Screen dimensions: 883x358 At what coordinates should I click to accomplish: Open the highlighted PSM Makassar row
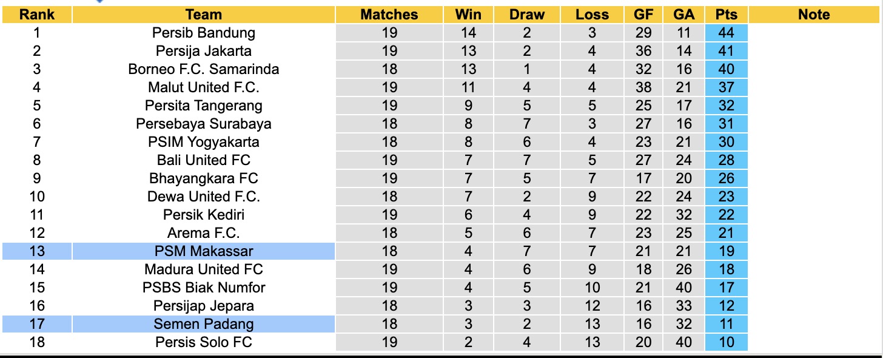[x=204, y=251]
